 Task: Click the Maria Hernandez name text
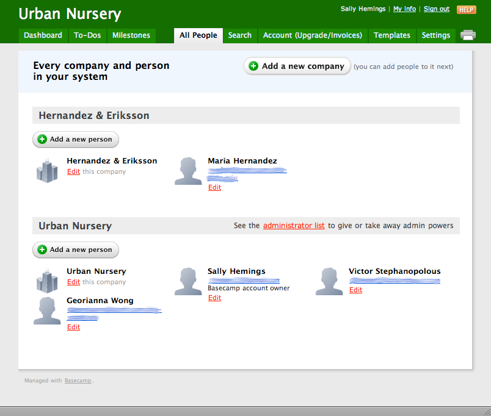[x=242, y=161]
